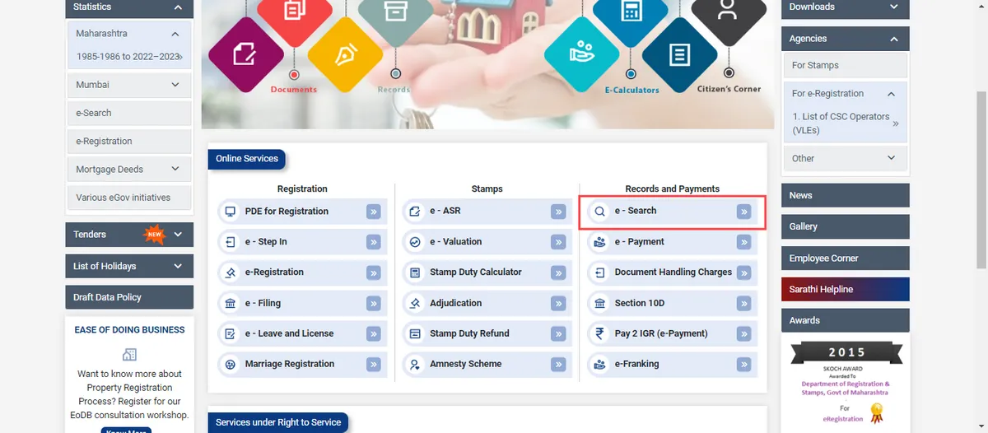Click the 2015 SKOCH Award image
The image size is (988, 433).
coord(846,379)
